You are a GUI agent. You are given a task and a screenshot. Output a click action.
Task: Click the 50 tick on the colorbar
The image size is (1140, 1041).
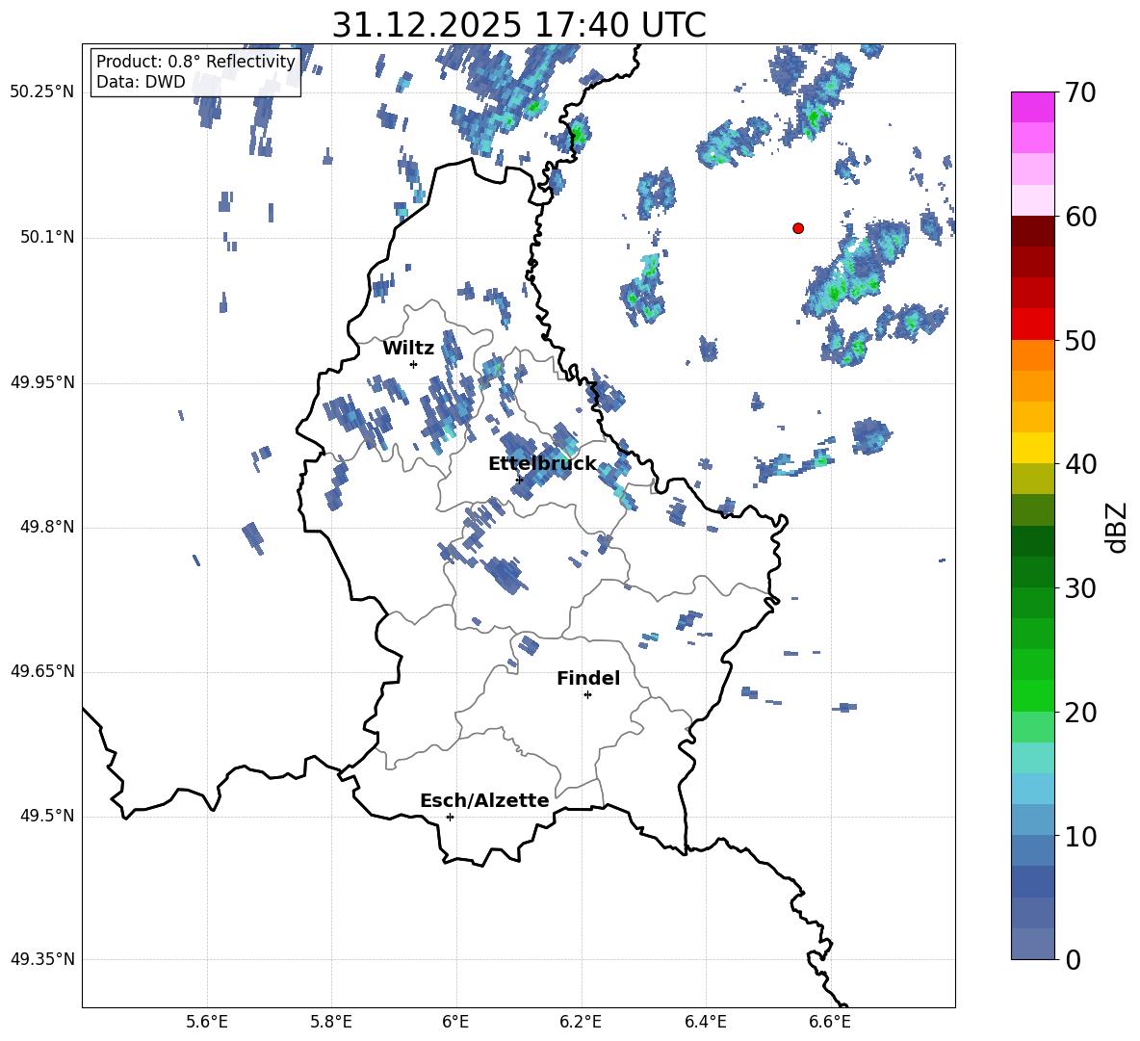[x=1080, y=340]
